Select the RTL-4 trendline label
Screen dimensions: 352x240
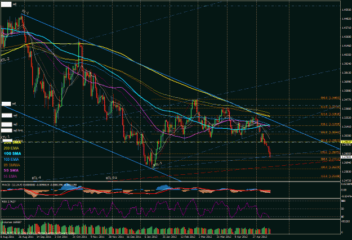click(x=36, y=178)
